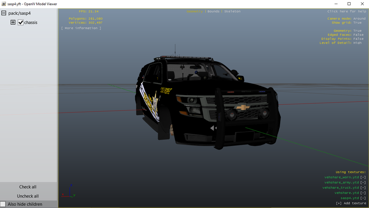
Task: Select the chassis tree item label
Action: (x=31, y=22)
